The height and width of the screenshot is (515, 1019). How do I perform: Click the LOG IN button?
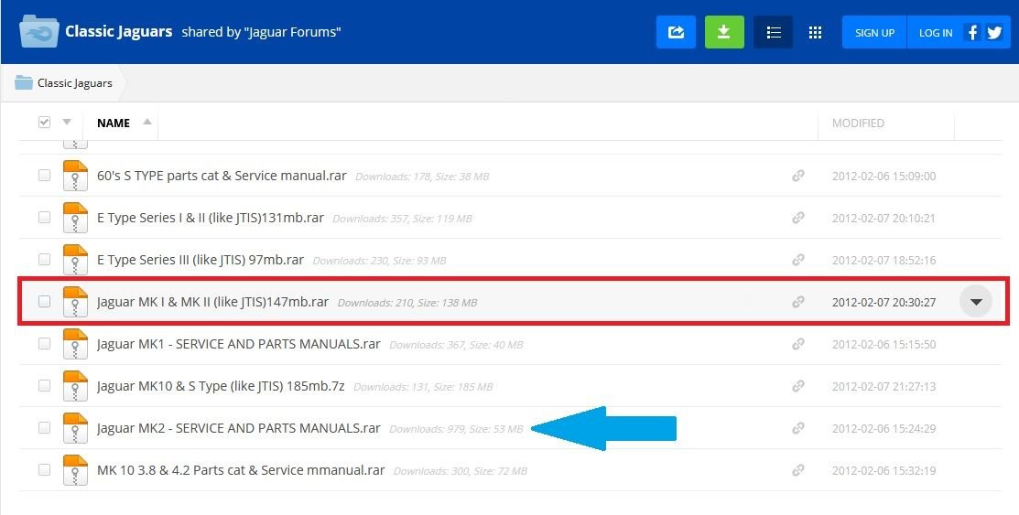(936, 32)
